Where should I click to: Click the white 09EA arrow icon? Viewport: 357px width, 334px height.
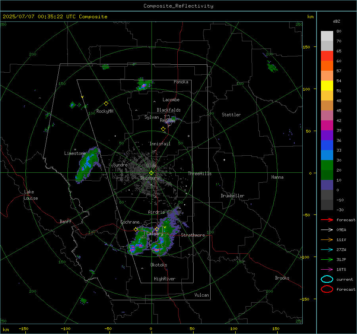[x=327, y=230]
